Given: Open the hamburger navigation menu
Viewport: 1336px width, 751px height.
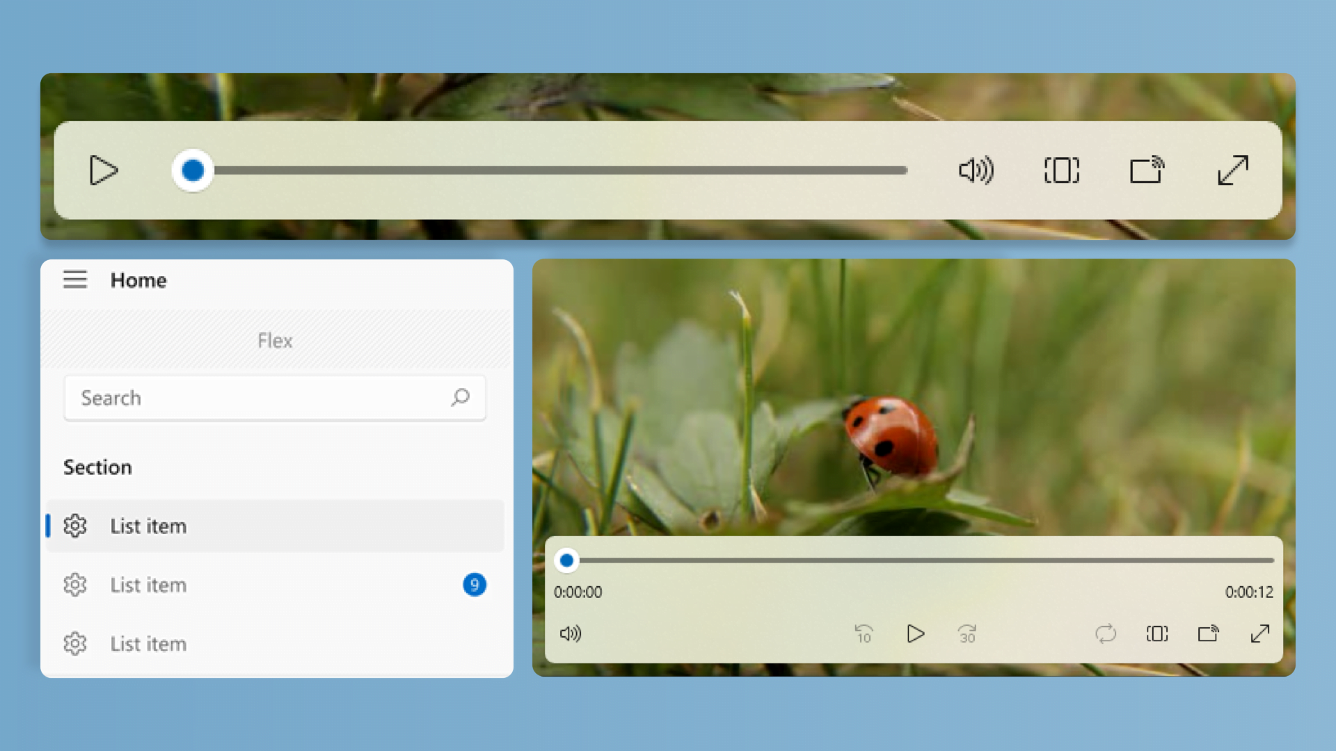Looking at the screenshot, I should tap(75, 280).
